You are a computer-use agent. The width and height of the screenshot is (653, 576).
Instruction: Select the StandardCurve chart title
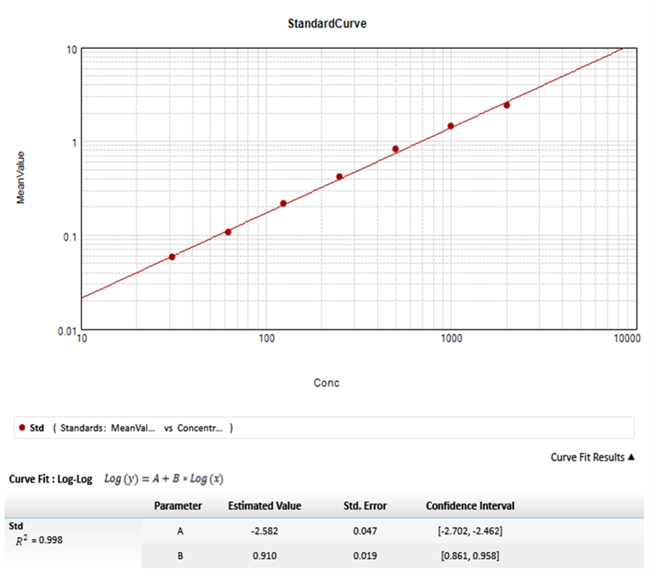tap(327, 23)
